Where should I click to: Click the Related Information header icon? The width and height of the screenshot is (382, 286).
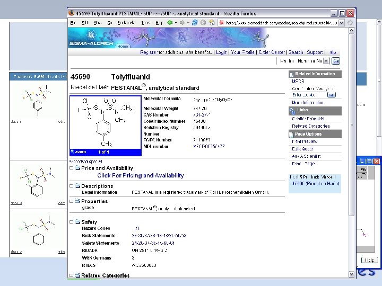click(291, 75)
